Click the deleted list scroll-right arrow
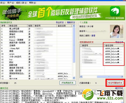The image size is (126, 103). click(122, 76)
